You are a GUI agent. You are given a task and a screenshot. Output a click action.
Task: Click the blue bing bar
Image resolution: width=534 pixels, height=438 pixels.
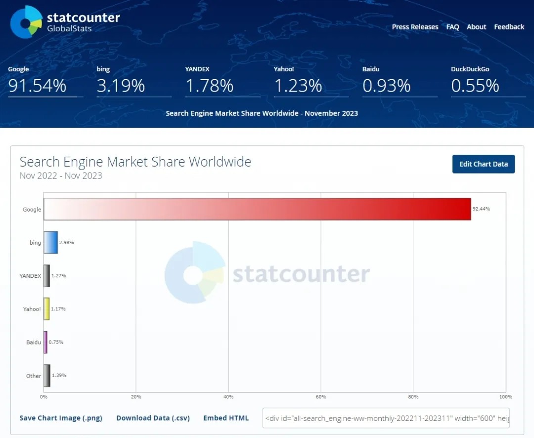[50, 242]
